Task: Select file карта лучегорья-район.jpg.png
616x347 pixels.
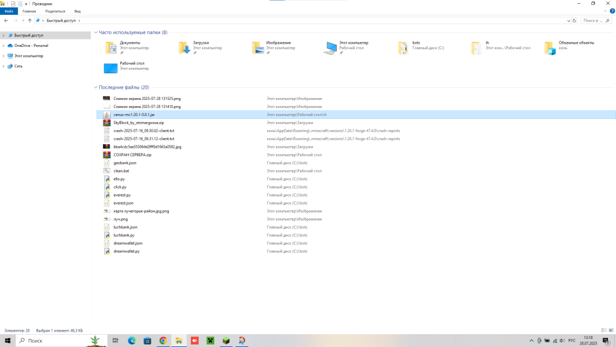Action: [x=141, y=211]
